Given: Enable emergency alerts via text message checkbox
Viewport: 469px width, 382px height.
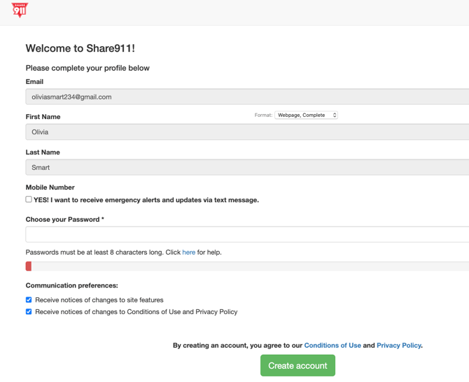Looking at the screenshot, I should (29, 199).
